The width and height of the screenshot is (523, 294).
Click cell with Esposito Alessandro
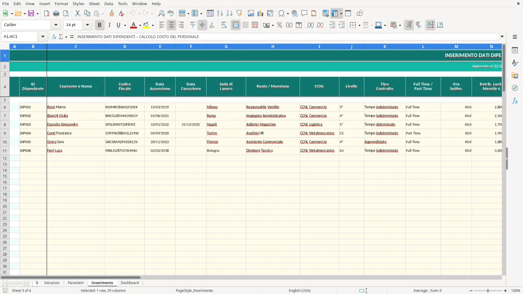click(x=76, y=125)
